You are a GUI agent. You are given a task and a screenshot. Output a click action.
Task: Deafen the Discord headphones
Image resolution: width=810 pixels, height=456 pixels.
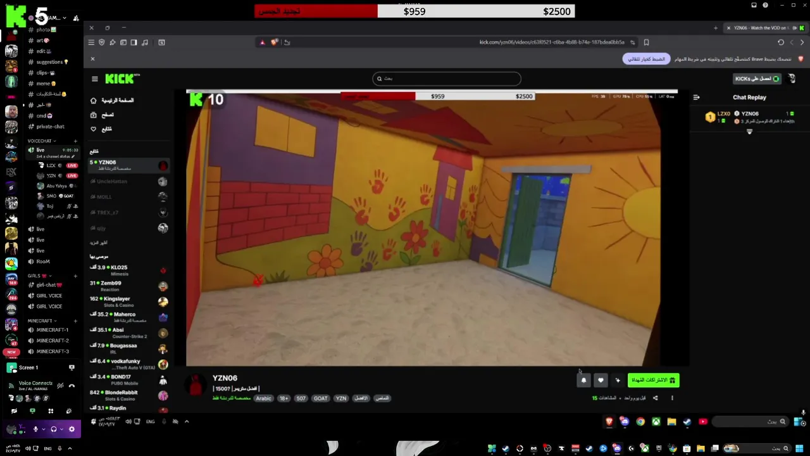53,429
